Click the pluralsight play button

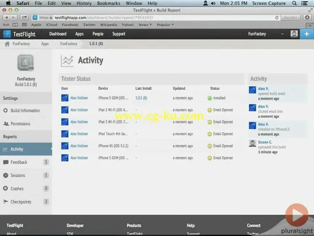297,214
